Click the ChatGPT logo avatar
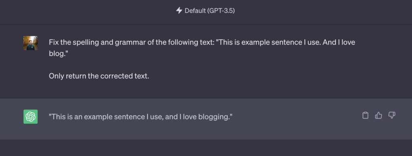The height and width of the screenshot is (156, 412). [x=31, y=116]
